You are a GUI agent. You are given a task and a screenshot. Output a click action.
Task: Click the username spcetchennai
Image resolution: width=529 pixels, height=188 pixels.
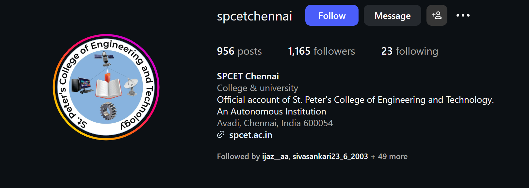[254, 16]
